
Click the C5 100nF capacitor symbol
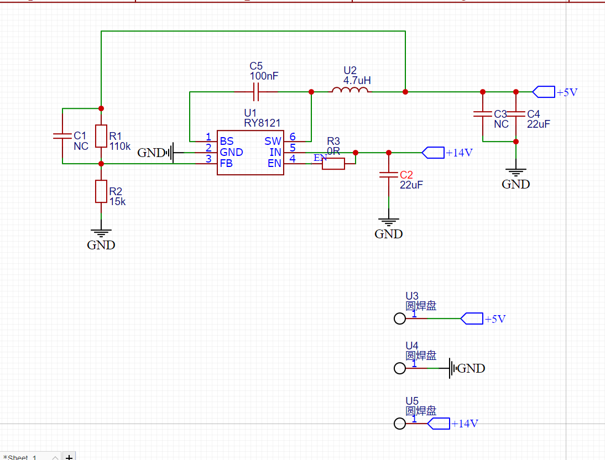(256, 92)
